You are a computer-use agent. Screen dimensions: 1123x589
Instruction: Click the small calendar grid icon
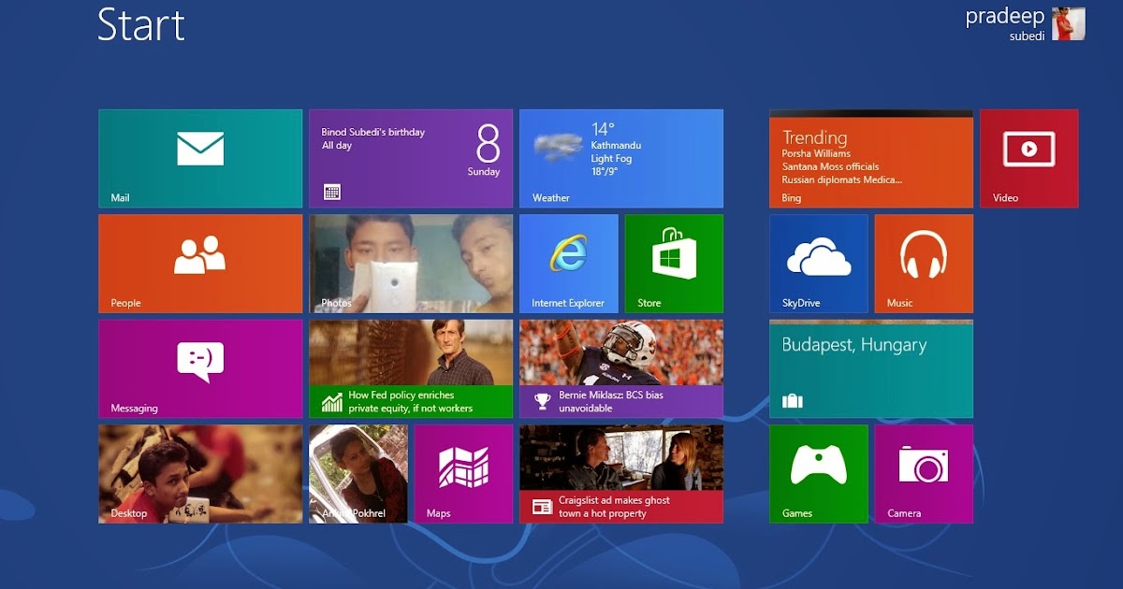pos(332,192)
